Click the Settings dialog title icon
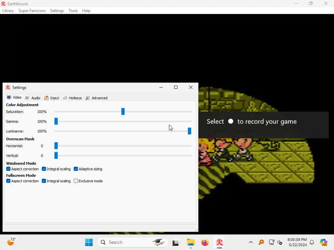Screen dimensions: 334x250 pos(8,87)
